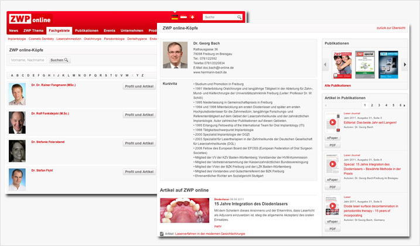This screenshot has width=420, height=246.
Task: Open the Cosmetic Dentistry link
Action: click(41, 39)
